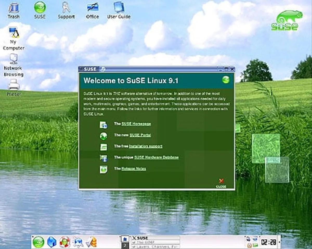Click the green bottom-right system tray icon
Screen dimensions: 312x249
(255, 245)
